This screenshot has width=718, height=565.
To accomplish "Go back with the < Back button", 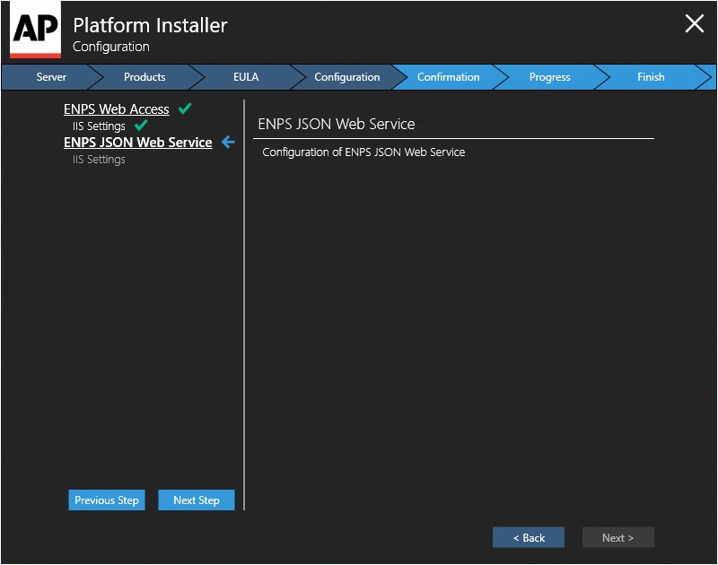I will pyautogui.click(x=529, y=537).
